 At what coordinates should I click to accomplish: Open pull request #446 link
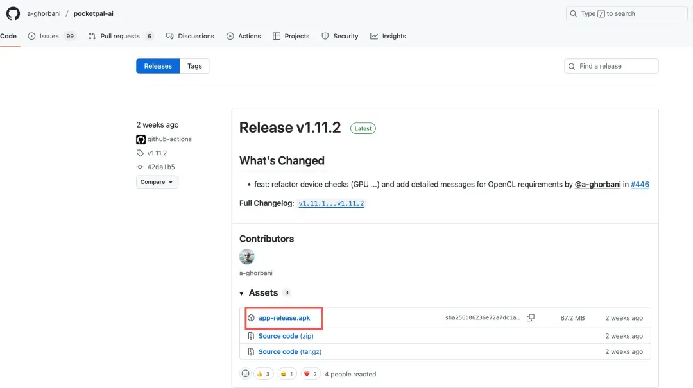(x=640, y=184)
